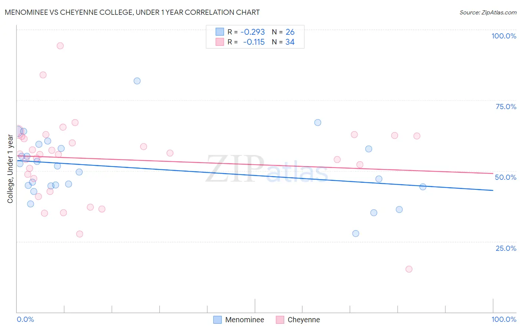Toggle the Cheyenne series legend label
The height and width of the screenshot is (330, 521).
point(303,320)
